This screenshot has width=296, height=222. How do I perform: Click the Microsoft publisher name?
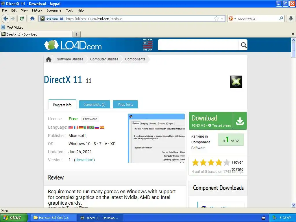(77, 136)
